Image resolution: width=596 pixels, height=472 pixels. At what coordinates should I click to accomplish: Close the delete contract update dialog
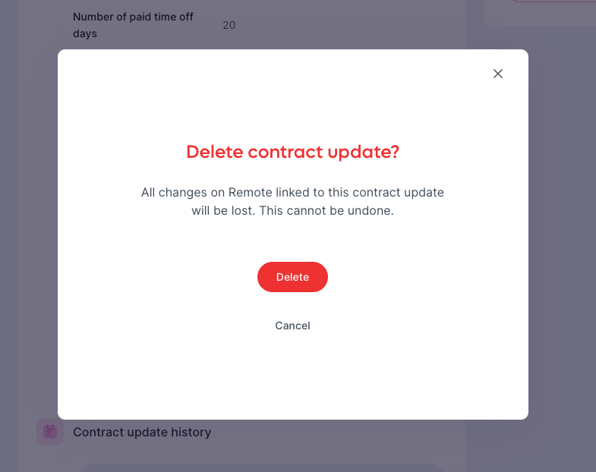click(498, 74)
